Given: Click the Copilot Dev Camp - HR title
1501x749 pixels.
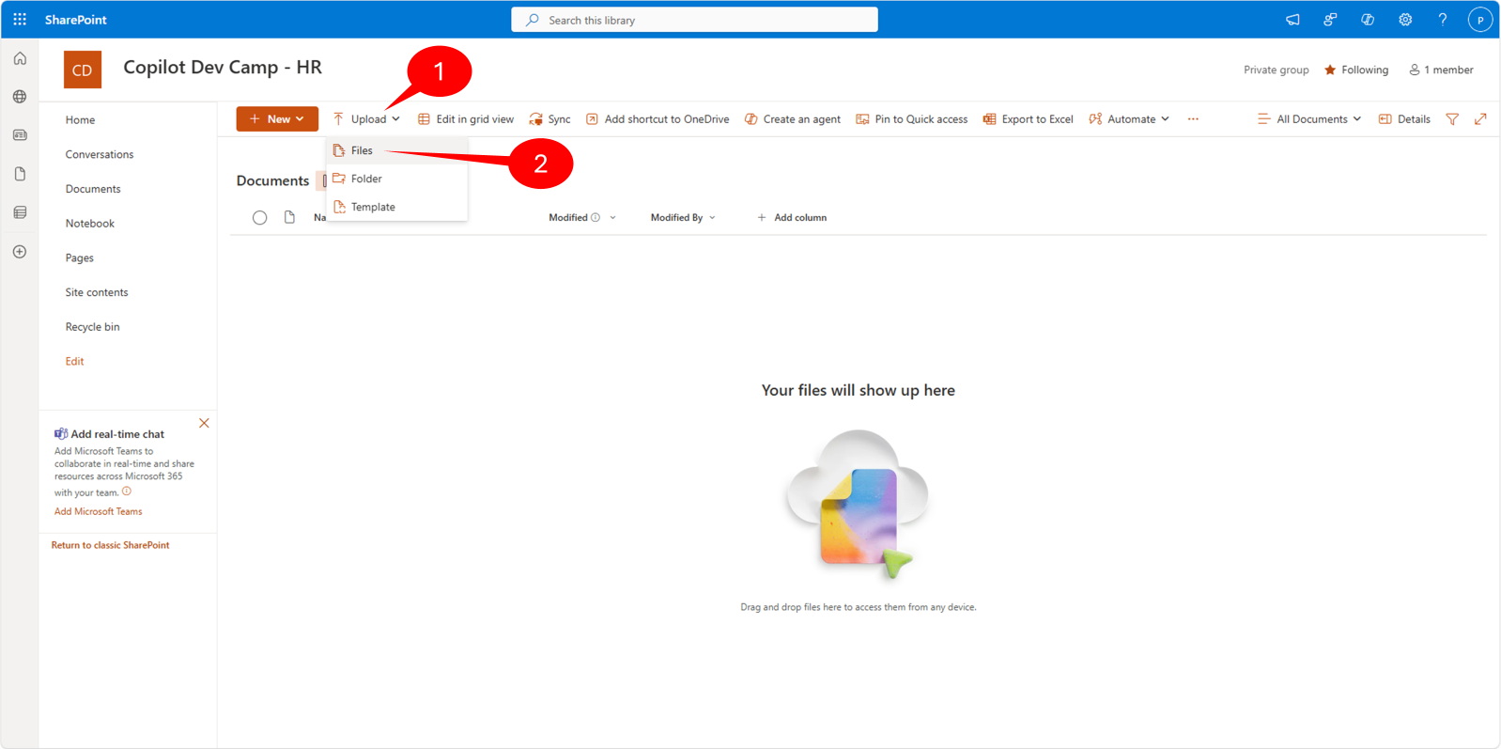Looking at the screenshot, I should pyautogui.click(x=223, y=68).
